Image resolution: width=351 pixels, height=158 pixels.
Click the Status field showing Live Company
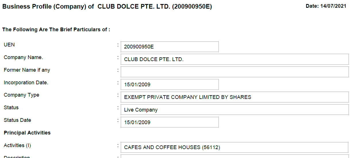pyautogui.click(x=235, y=110)
